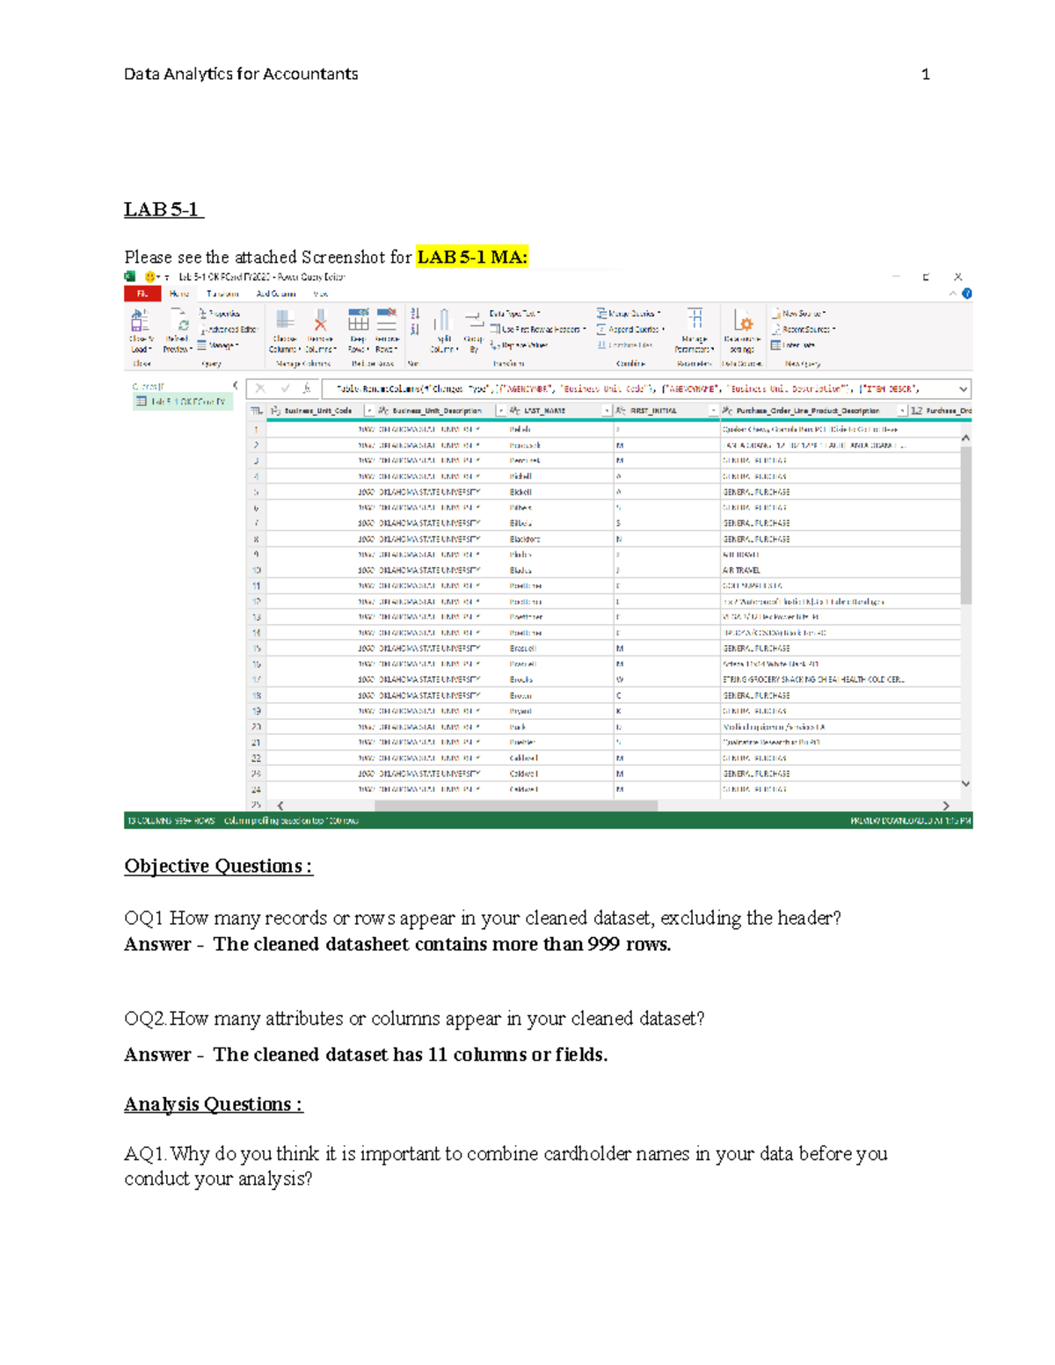Select the Manage Parameters icon
Image resolution: width=1055 pixels, height=1365 pixels.
[695, 330]
